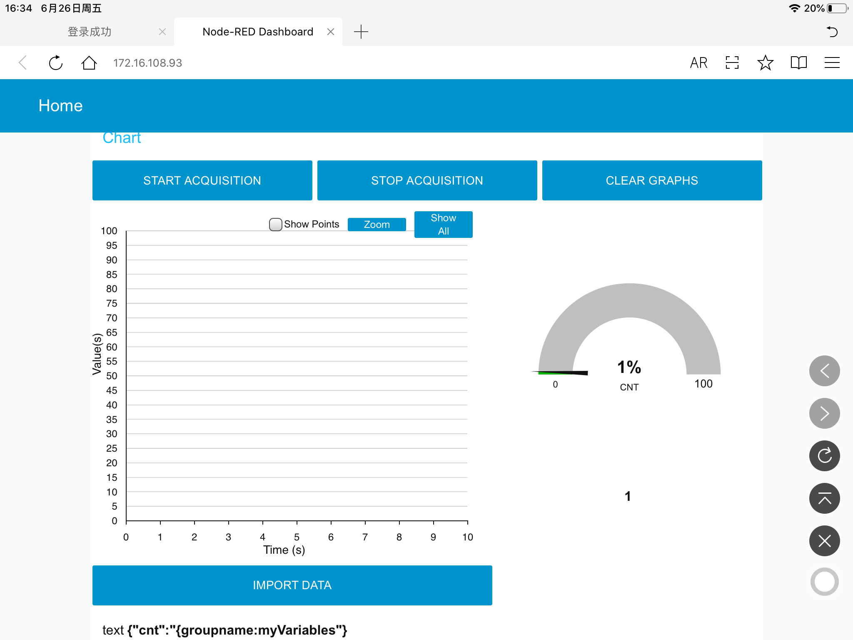Tap floating back chevron button
Image resolution: width=853 pixels, height=640 pixels.
pyautogui.click(x=824, y=371)
